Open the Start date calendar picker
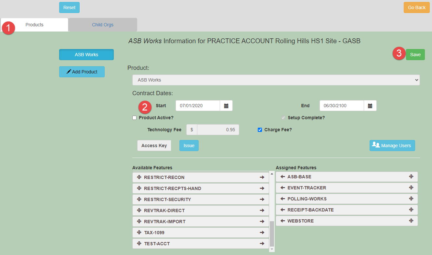 tap(226, 106)
